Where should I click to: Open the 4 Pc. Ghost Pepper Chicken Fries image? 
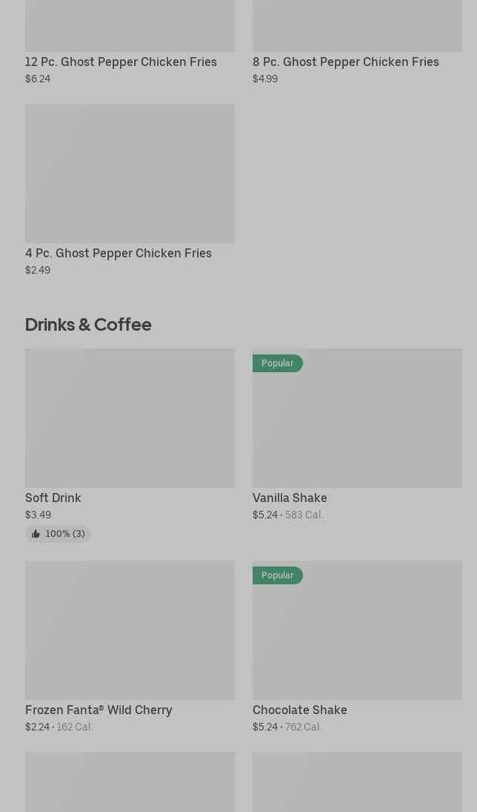[x=130, y=174]
